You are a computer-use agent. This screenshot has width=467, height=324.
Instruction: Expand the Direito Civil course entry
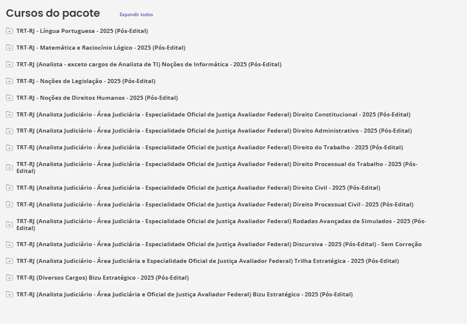click(9, 187)
